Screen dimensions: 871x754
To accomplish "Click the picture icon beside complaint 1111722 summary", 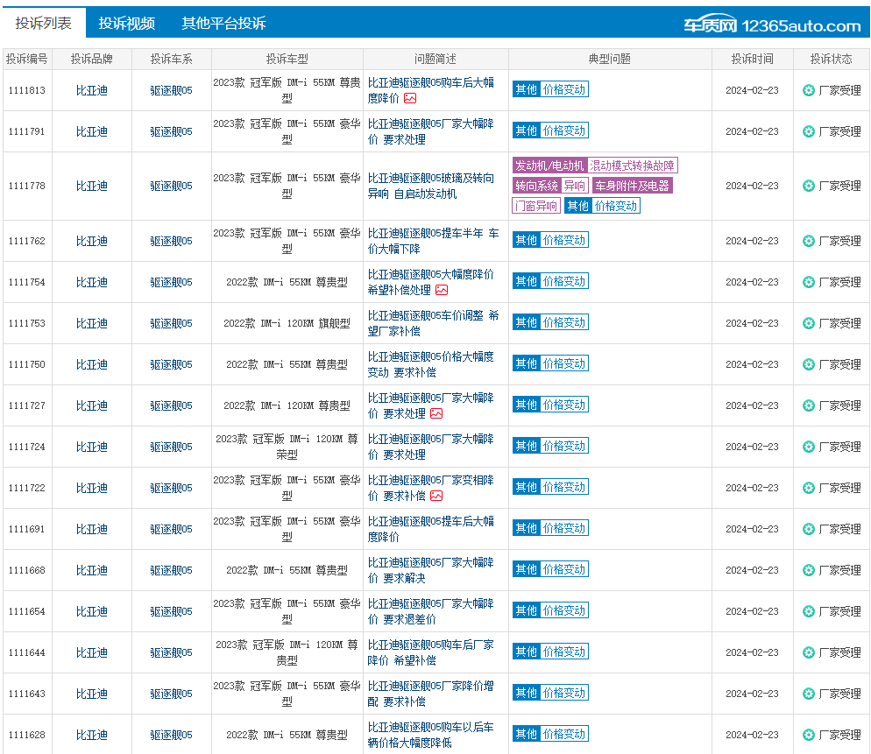I will point(437,496).
